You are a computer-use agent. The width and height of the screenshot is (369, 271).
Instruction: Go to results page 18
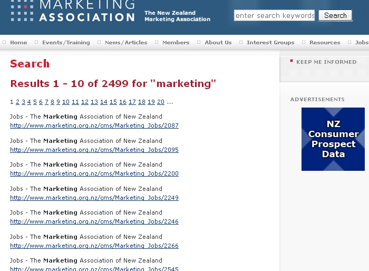(x=142, y=102)
